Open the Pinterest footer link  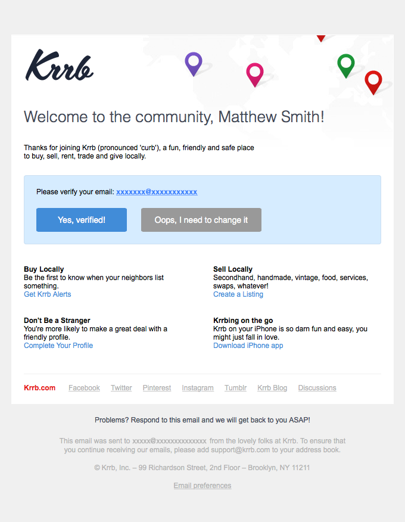pos(157,388)
